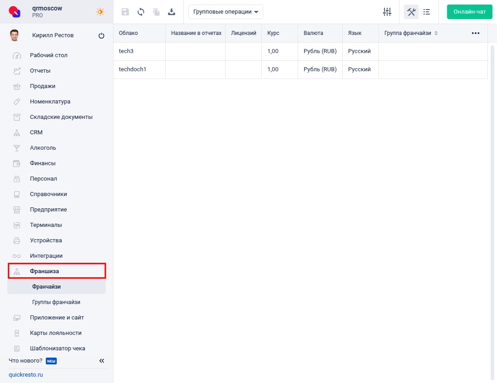This screenshot has width=497, height=383.
Task: Open the Групповые операции dropdown
Action: 226,12
